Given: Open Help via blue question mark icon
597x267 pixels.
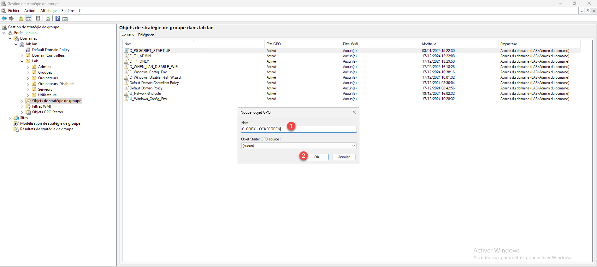Looking at the screenshot, I should (x=57, y=19).
